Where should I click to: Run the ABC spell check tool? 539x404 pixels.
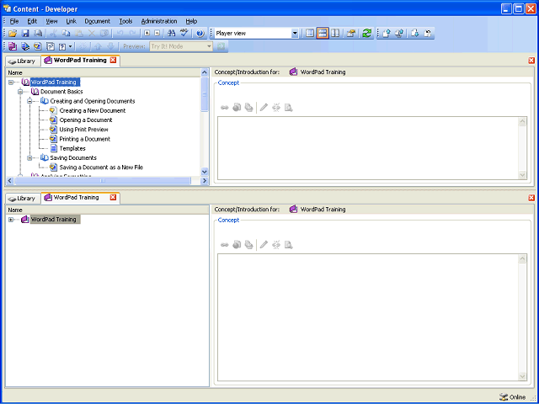[x=184, y=34]
